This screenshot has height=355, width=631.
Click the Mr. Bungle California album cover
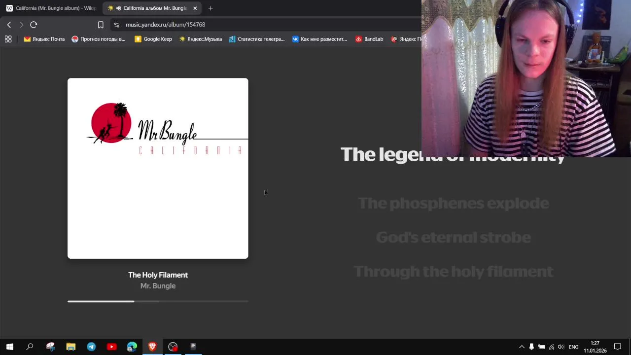coord(158,168)
